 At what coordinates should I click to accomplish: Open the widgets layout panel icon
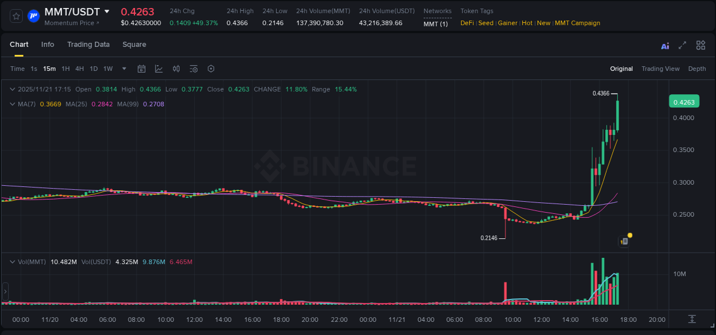click(701, 45)
